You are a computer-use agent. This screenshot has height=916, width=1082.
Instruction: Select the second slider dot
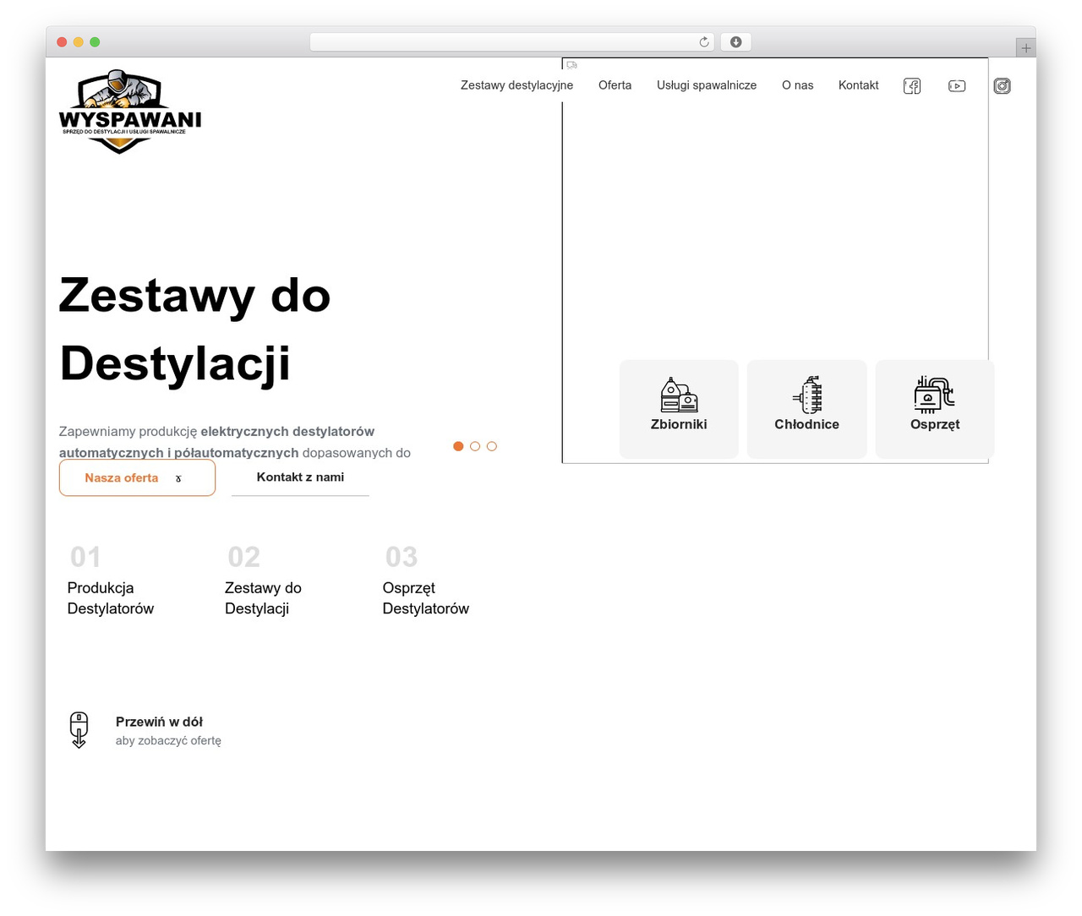coord(475,446)
